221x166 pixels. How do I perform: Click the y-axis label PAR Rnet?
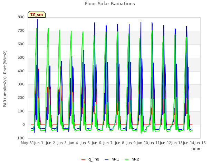(x=5, y=79)
